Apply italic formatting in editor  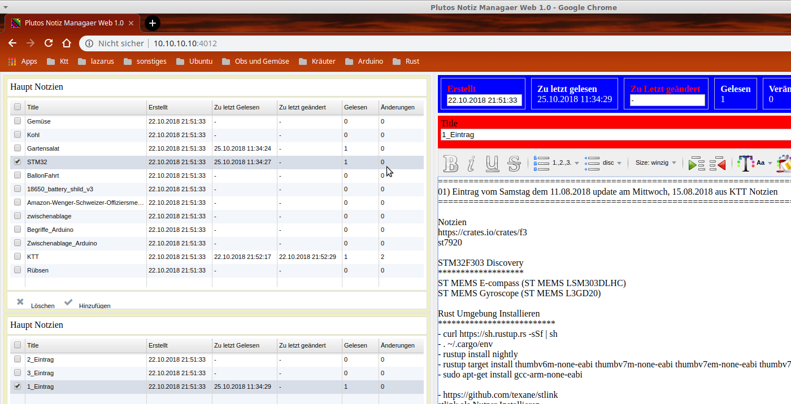(x=471, y=163)
